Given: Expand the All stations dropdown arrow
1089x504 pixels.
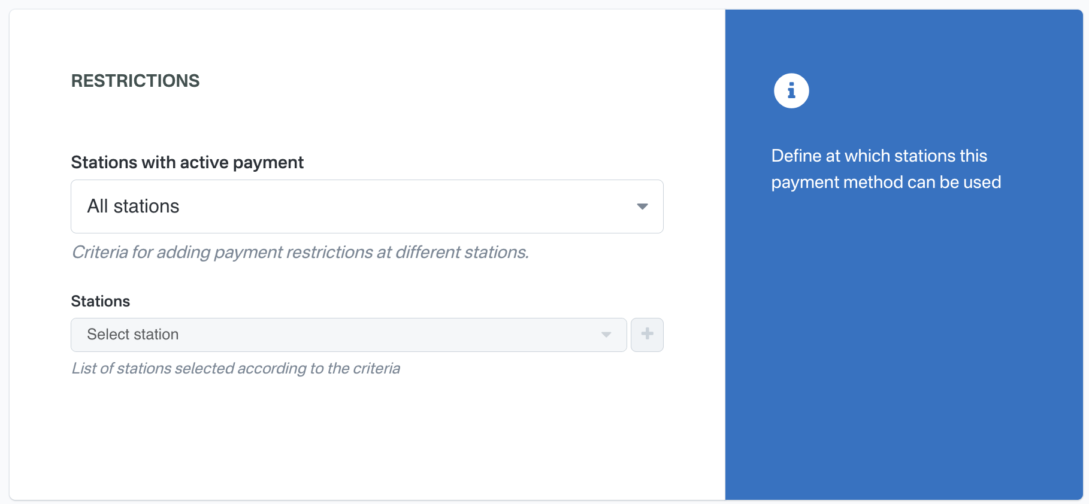Looking at the screenshot, I should [642, 207].
